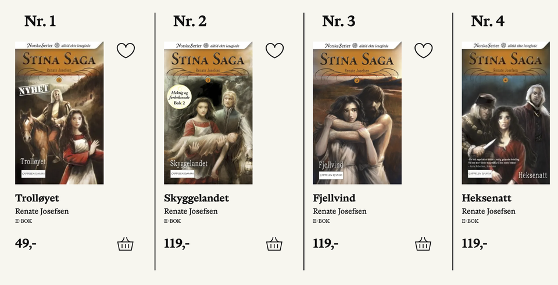Add Fjellvind to the basket
558x285 pixels.
(423, 244)
